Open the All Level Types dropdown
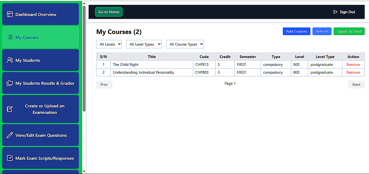Image resolution: width=369 pixels, height=174 pixels. pyautogui.click(x=144, y=44)
